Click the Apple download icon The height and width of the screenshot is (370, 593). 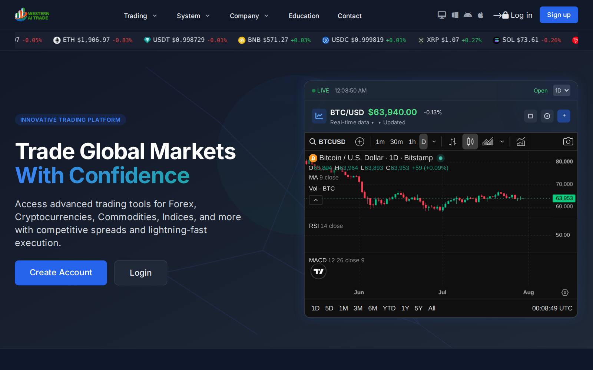481,15
